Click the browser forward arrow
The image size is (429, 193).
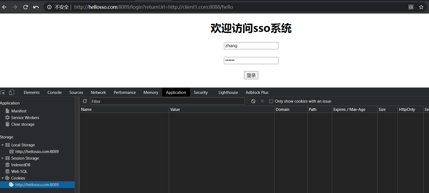click(x=15, y=7)
